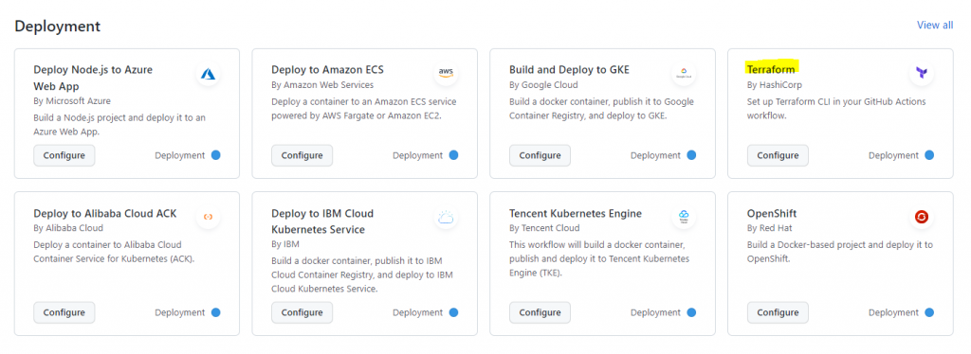971x354 pixels.
Task: Click the Alibaba Cloud logo icon
Action: (x=208, y=217)
